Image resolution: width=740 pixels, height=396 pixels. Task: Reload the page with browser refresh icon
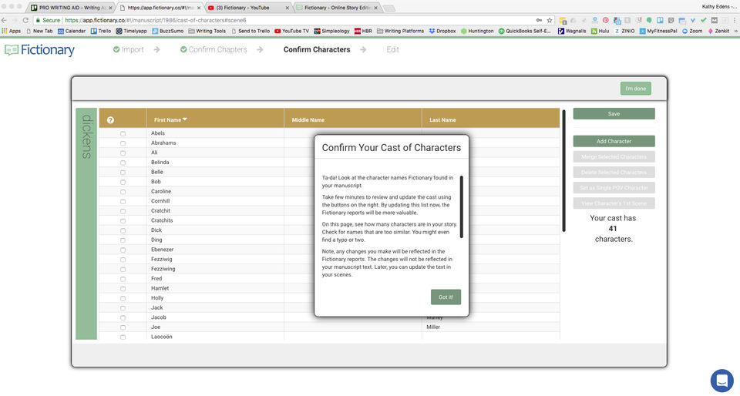point(25,20)
